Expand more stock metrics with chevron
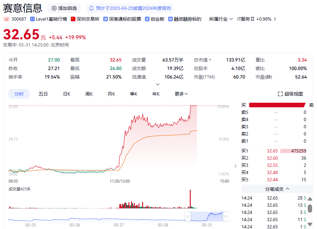Viewport: 317px width, 229px height. [x=158, y=84]
